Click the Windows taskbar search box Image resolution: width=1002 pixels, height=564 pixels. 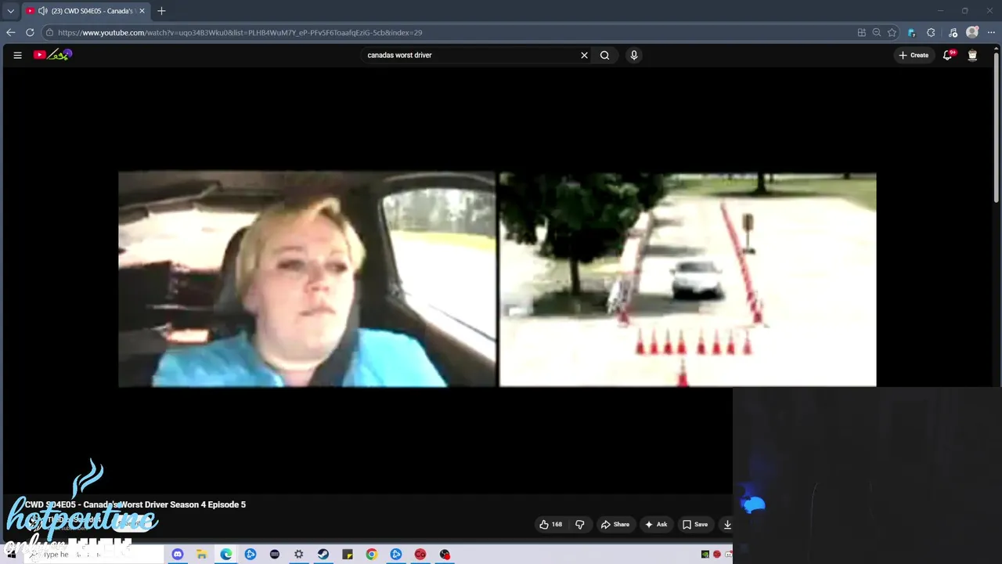click(94, 554)
